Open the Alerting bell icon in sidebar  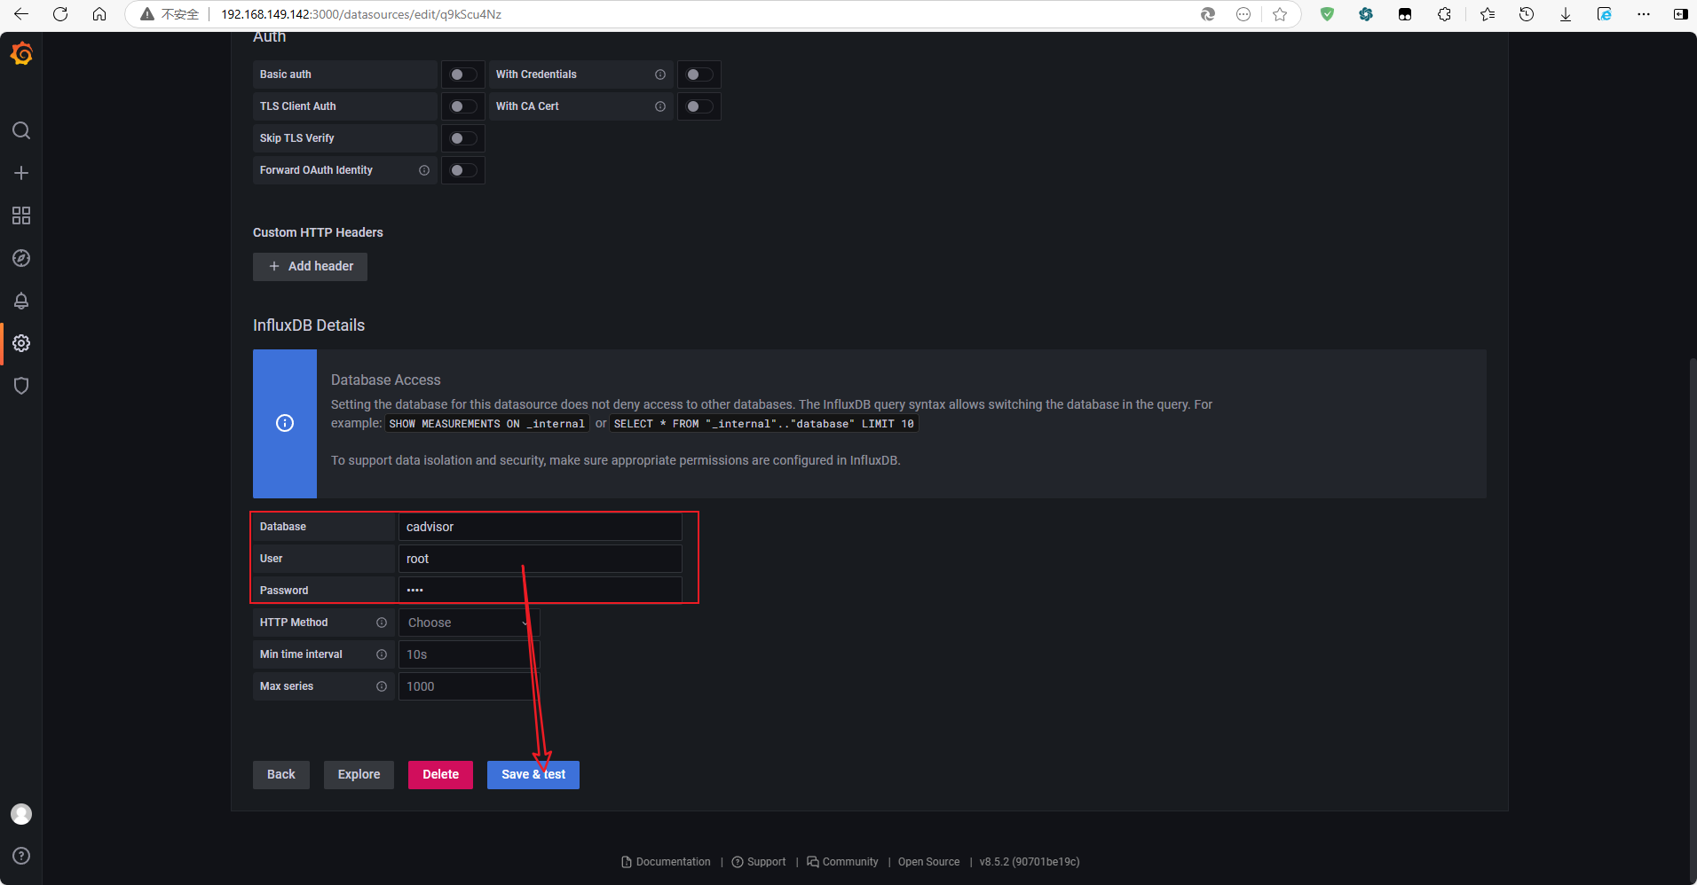pos(21,301)
